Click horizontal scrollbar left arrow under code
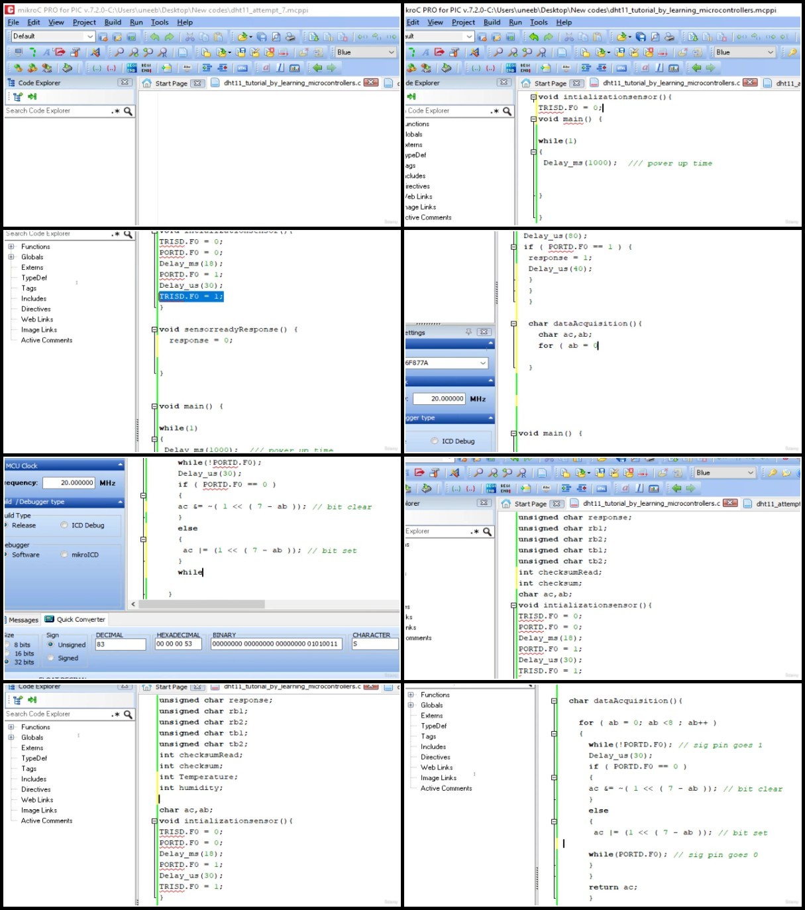 [133, 604]
